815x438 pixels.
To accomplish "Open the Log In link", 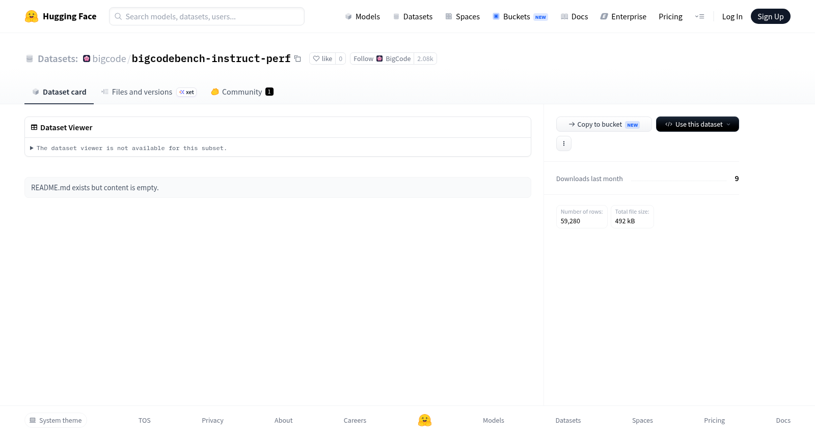I will tap(732, 16).
